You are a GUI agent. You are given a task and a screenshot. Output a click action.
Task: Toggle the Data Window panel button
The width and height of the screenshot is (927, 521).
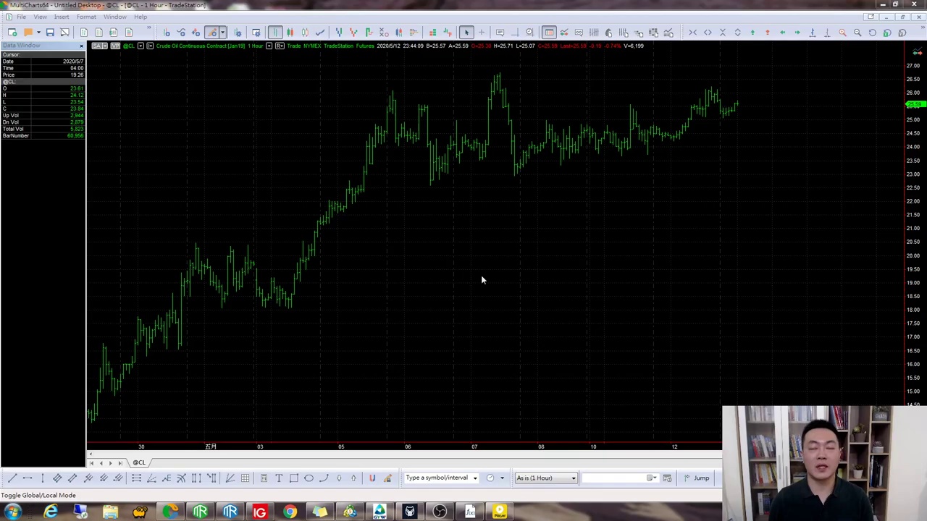(549, 33)
